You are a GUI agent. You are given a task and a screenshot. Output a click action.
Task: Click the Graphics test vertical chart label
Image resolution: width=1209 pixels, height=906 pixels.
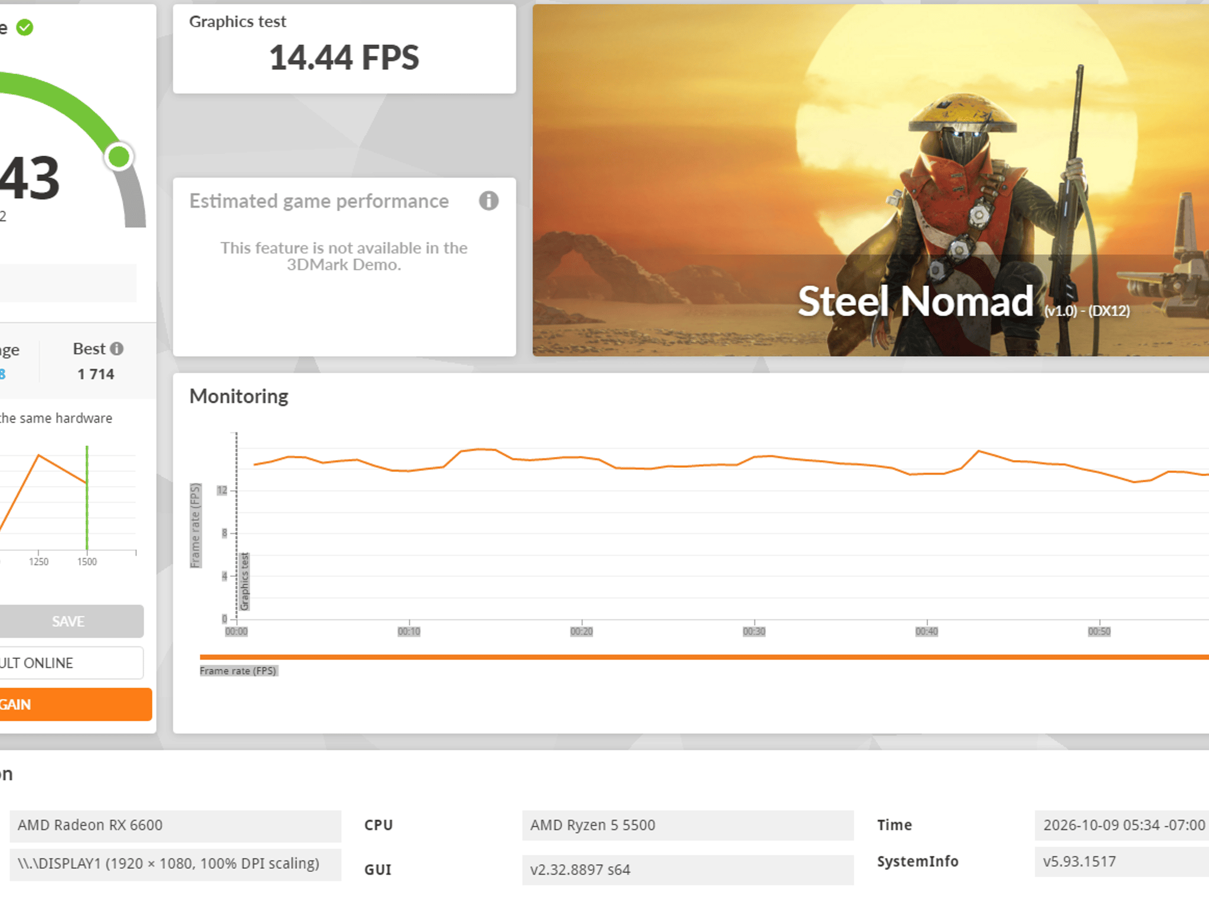point(244,582)
